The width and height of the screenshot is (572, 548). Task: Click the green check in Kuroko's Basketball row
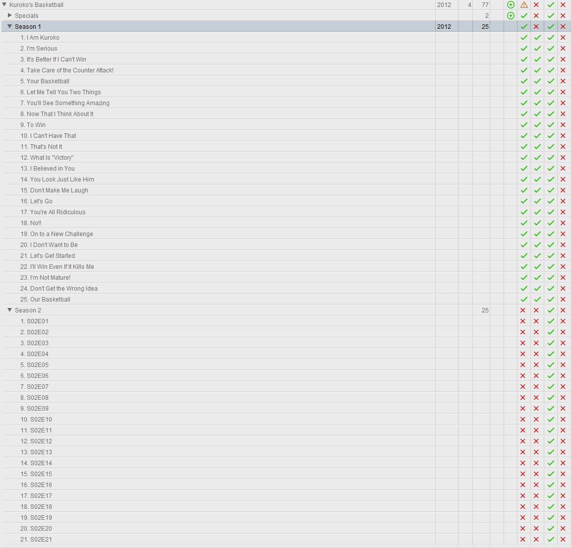551,5
